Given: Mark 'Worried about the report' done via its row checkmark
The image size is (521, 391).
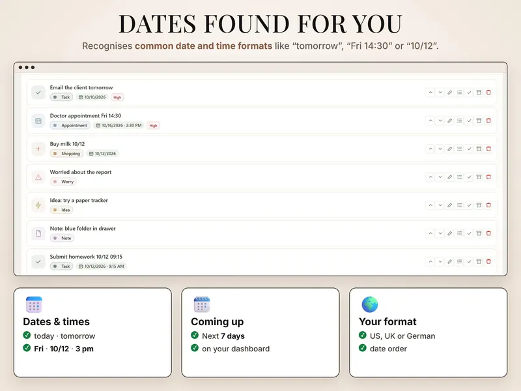Looking at the screenshot, I should (x=469, y=177).
